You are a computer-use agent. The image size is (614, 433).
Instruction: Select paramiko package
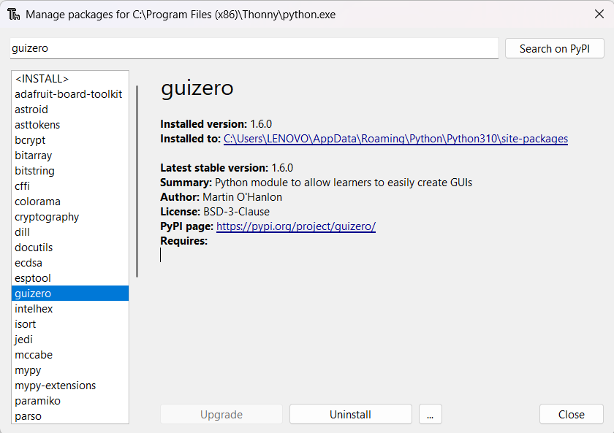70,401
